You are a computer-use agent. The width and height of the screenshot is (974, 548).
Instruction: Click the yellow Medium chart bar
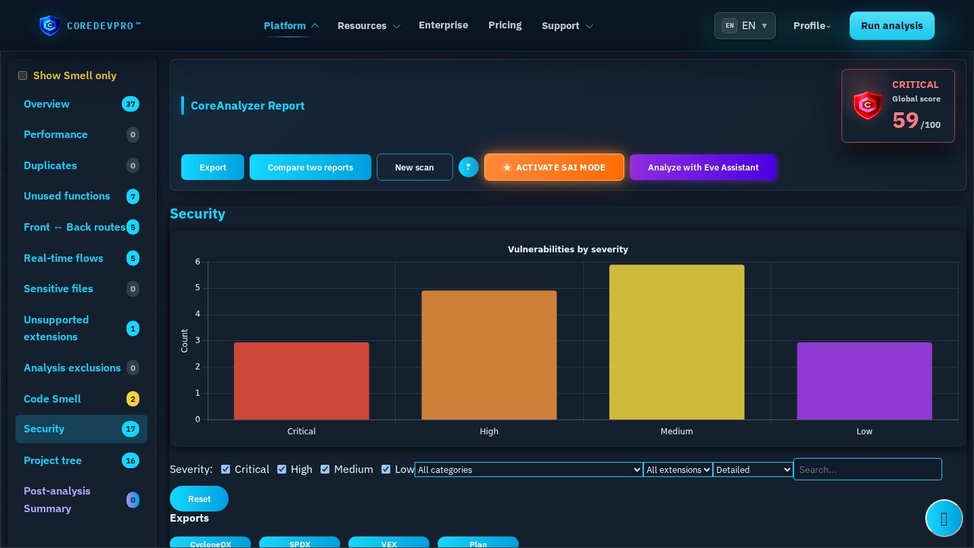(x=676, y=342)
